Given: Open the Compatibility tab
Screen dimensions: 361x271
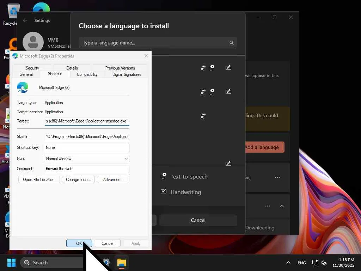Looking at the screenshot, I should click(87, 74).
